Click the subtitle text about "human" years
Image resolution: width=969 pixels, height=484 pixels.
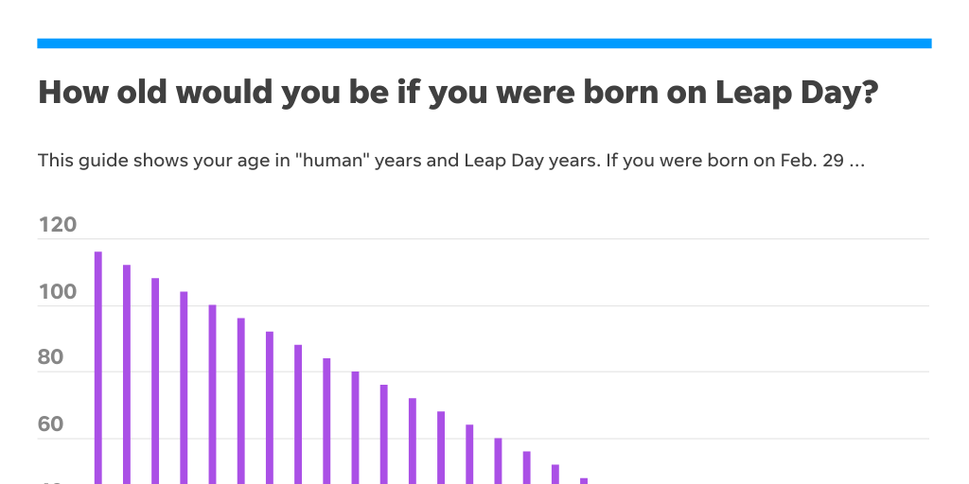click(451, 160)
